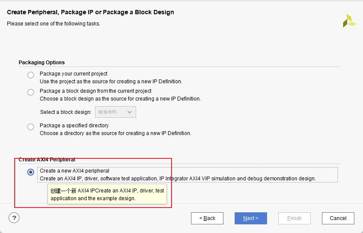The height and width of the screenshot is (233, 363).
Task: Click 'Choose a directory as the source' description
Action: [x=115, y=133]
